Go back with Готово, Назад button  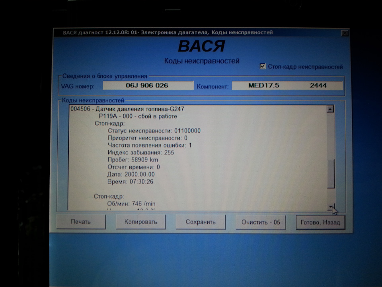[x=320, y=222]
